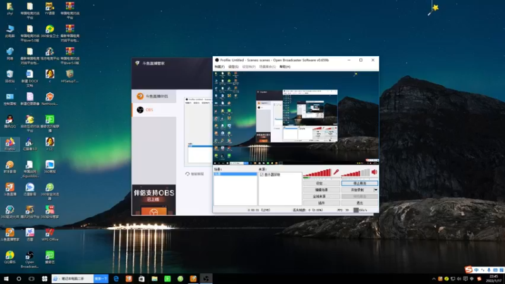Image resolution: width=505 pixels, height=284 pixels.
Task: Open the HFSetup installer icon
Action: pyautogui.click(x=69, y=76)
